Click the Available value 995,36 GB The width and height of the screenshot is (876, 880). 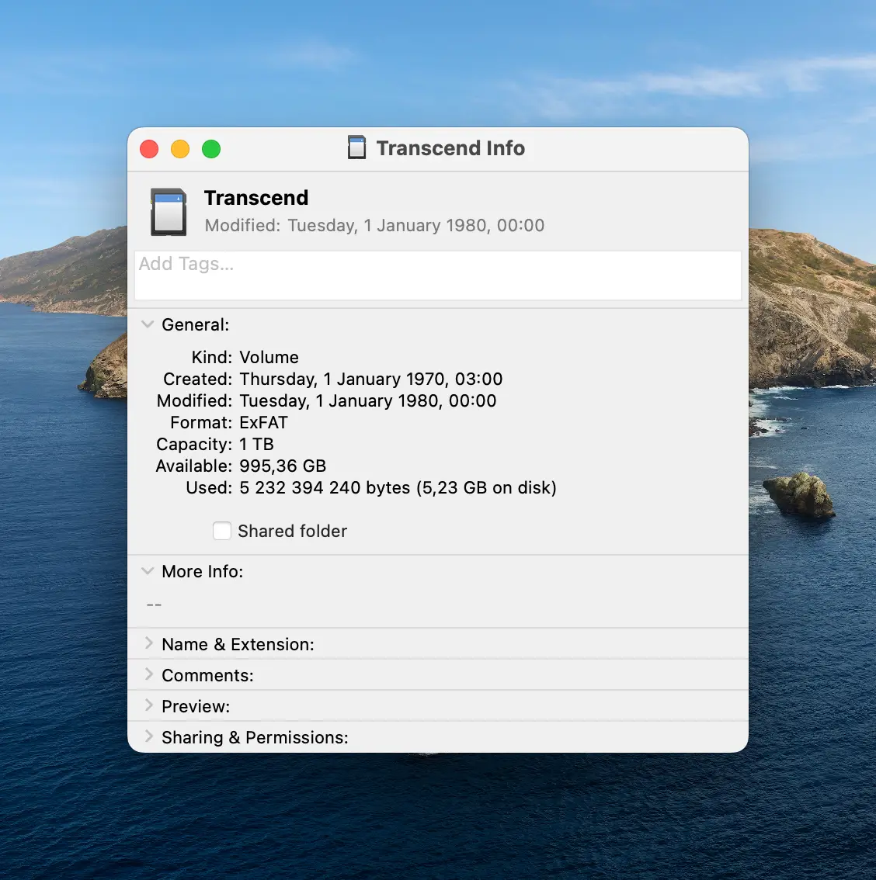point(283,466)
